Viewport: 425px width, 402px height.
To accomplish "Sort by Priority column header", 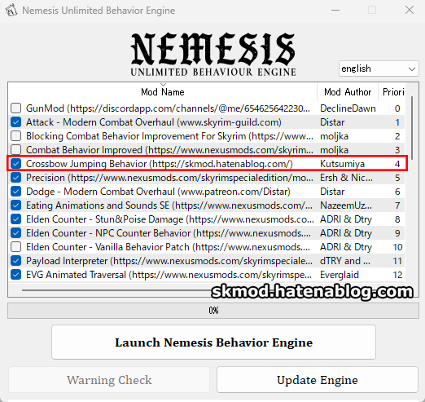I will [x=392, y=92].
